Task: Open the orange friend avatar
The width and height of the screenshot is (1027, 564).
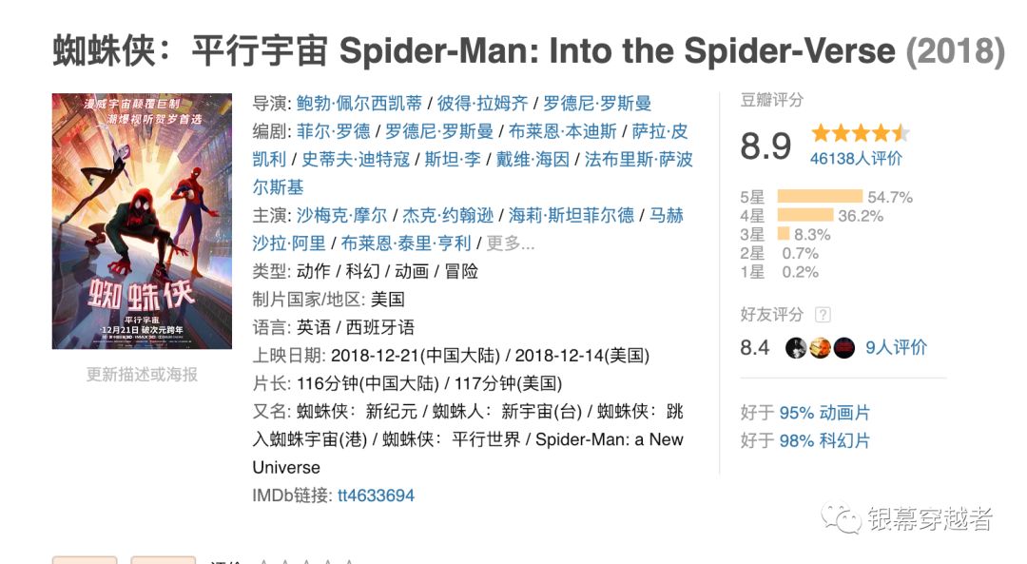Action: 820,347
